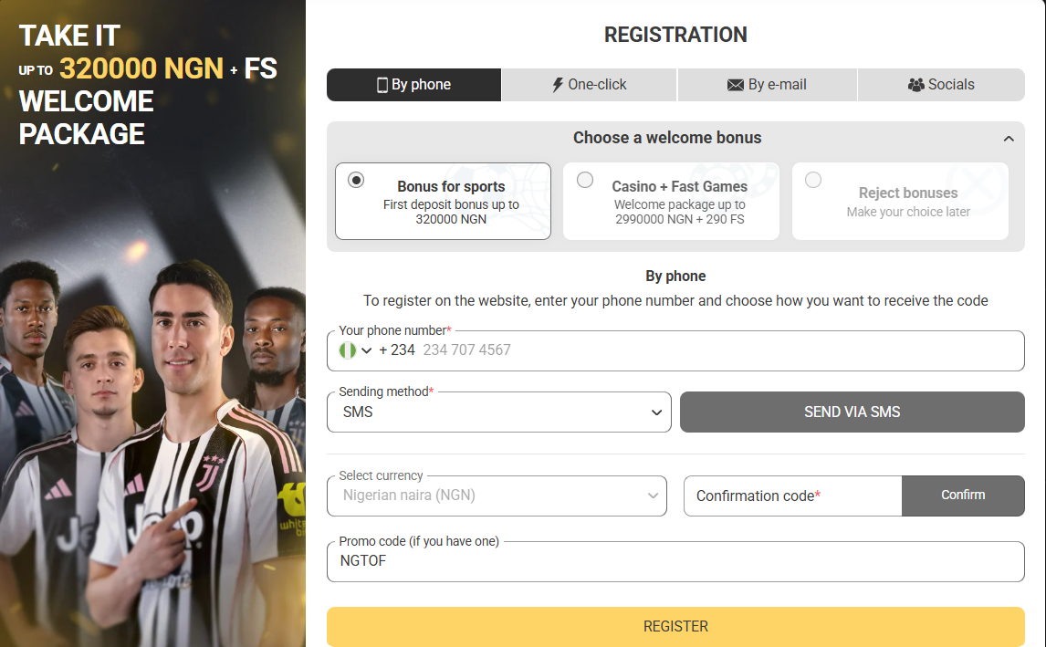Screen dimensions: 1046x647
Task: Open the Select currency dropdown
Action: pos(497,496)
